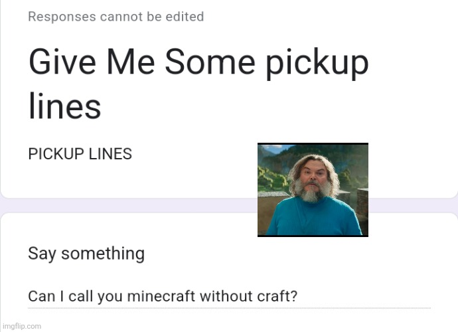This screenshot has width=458, height=332.
Task: Click the 'Say something' question label
Action: 86,254
